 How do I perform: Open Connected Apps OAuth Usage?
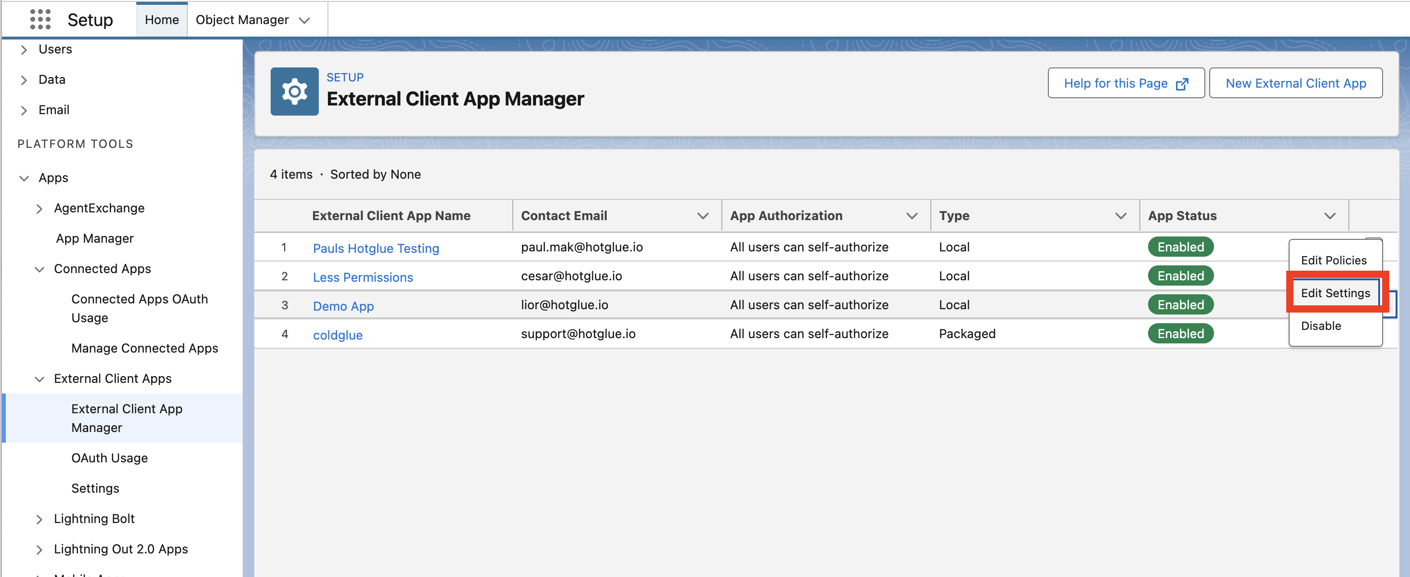click(x=140, y=308)
